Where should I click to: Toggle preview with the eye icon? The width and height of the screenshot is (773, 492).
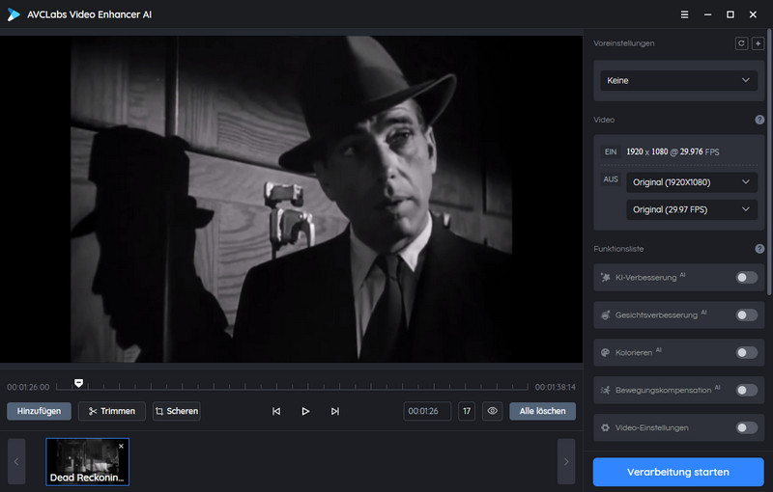tap(493, 411)
